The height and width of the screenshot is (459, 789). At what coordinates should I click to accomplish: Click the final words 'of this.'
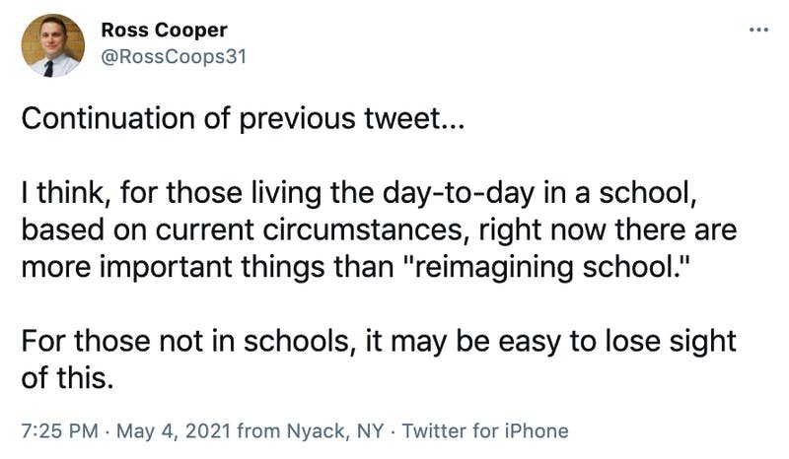67,377
